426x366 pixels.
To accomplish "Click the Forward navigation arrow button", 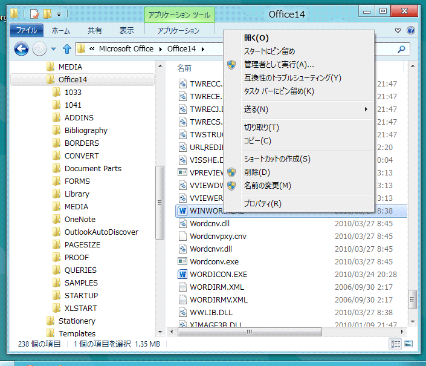I will (39, 49).
